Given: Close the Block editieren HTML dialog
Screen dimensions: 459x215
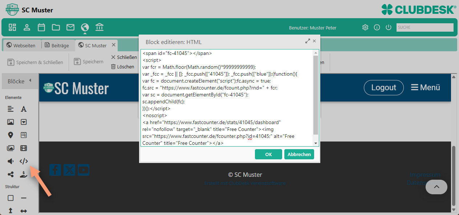Looking at the screenshot, I should [314, 41].
